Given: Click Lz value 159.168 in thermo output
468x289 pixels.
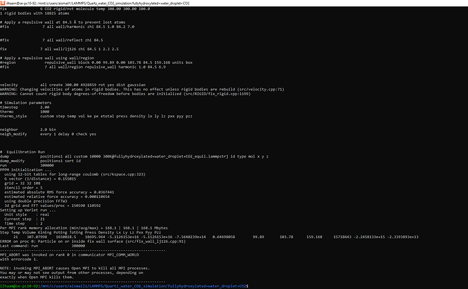Looking at the screenshot, I should coord(315,237).
